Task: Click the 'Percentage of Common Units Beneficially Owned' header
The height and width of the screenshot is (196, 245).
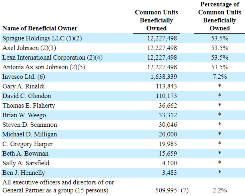Action: 220,16
